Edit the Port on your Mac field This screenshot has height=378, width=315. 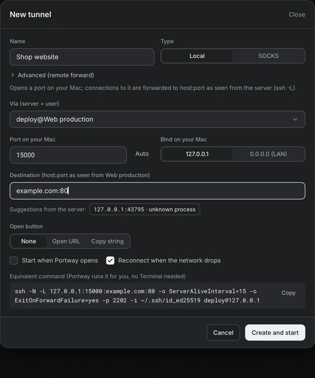pyautogui.click(x=68, y=155)
